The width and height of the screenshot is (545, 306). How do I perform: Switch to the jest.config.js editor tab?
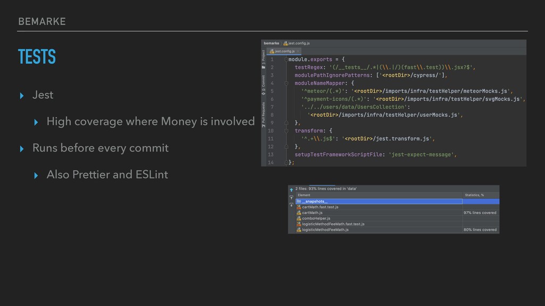click(x=285, y=52)
